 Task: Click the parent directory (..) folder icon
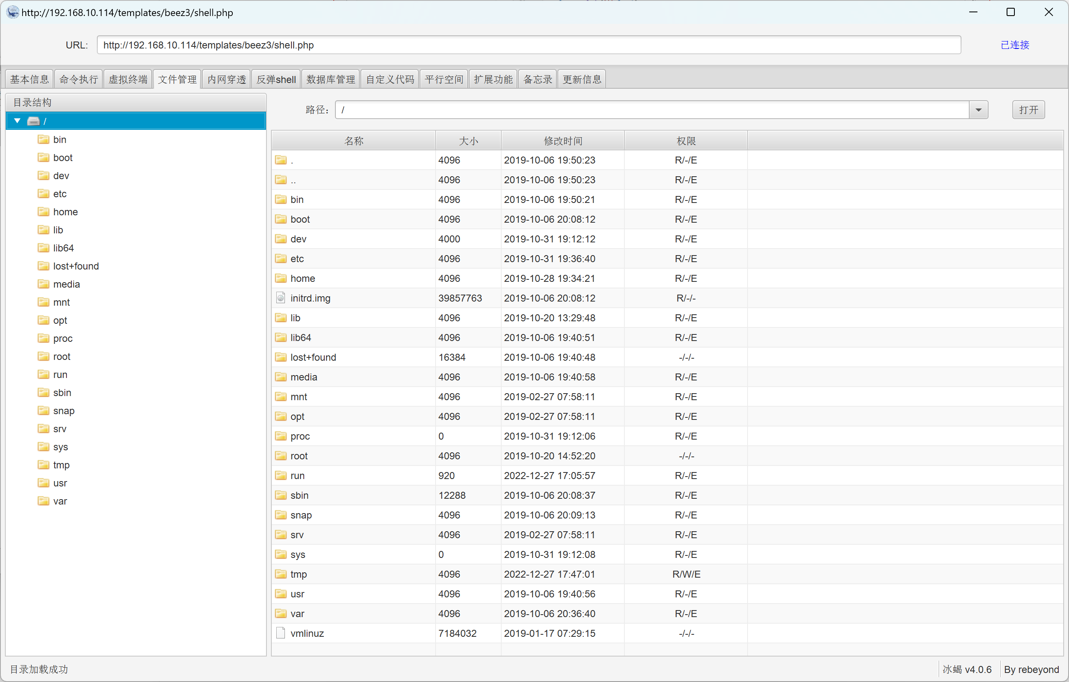(280, 180)
